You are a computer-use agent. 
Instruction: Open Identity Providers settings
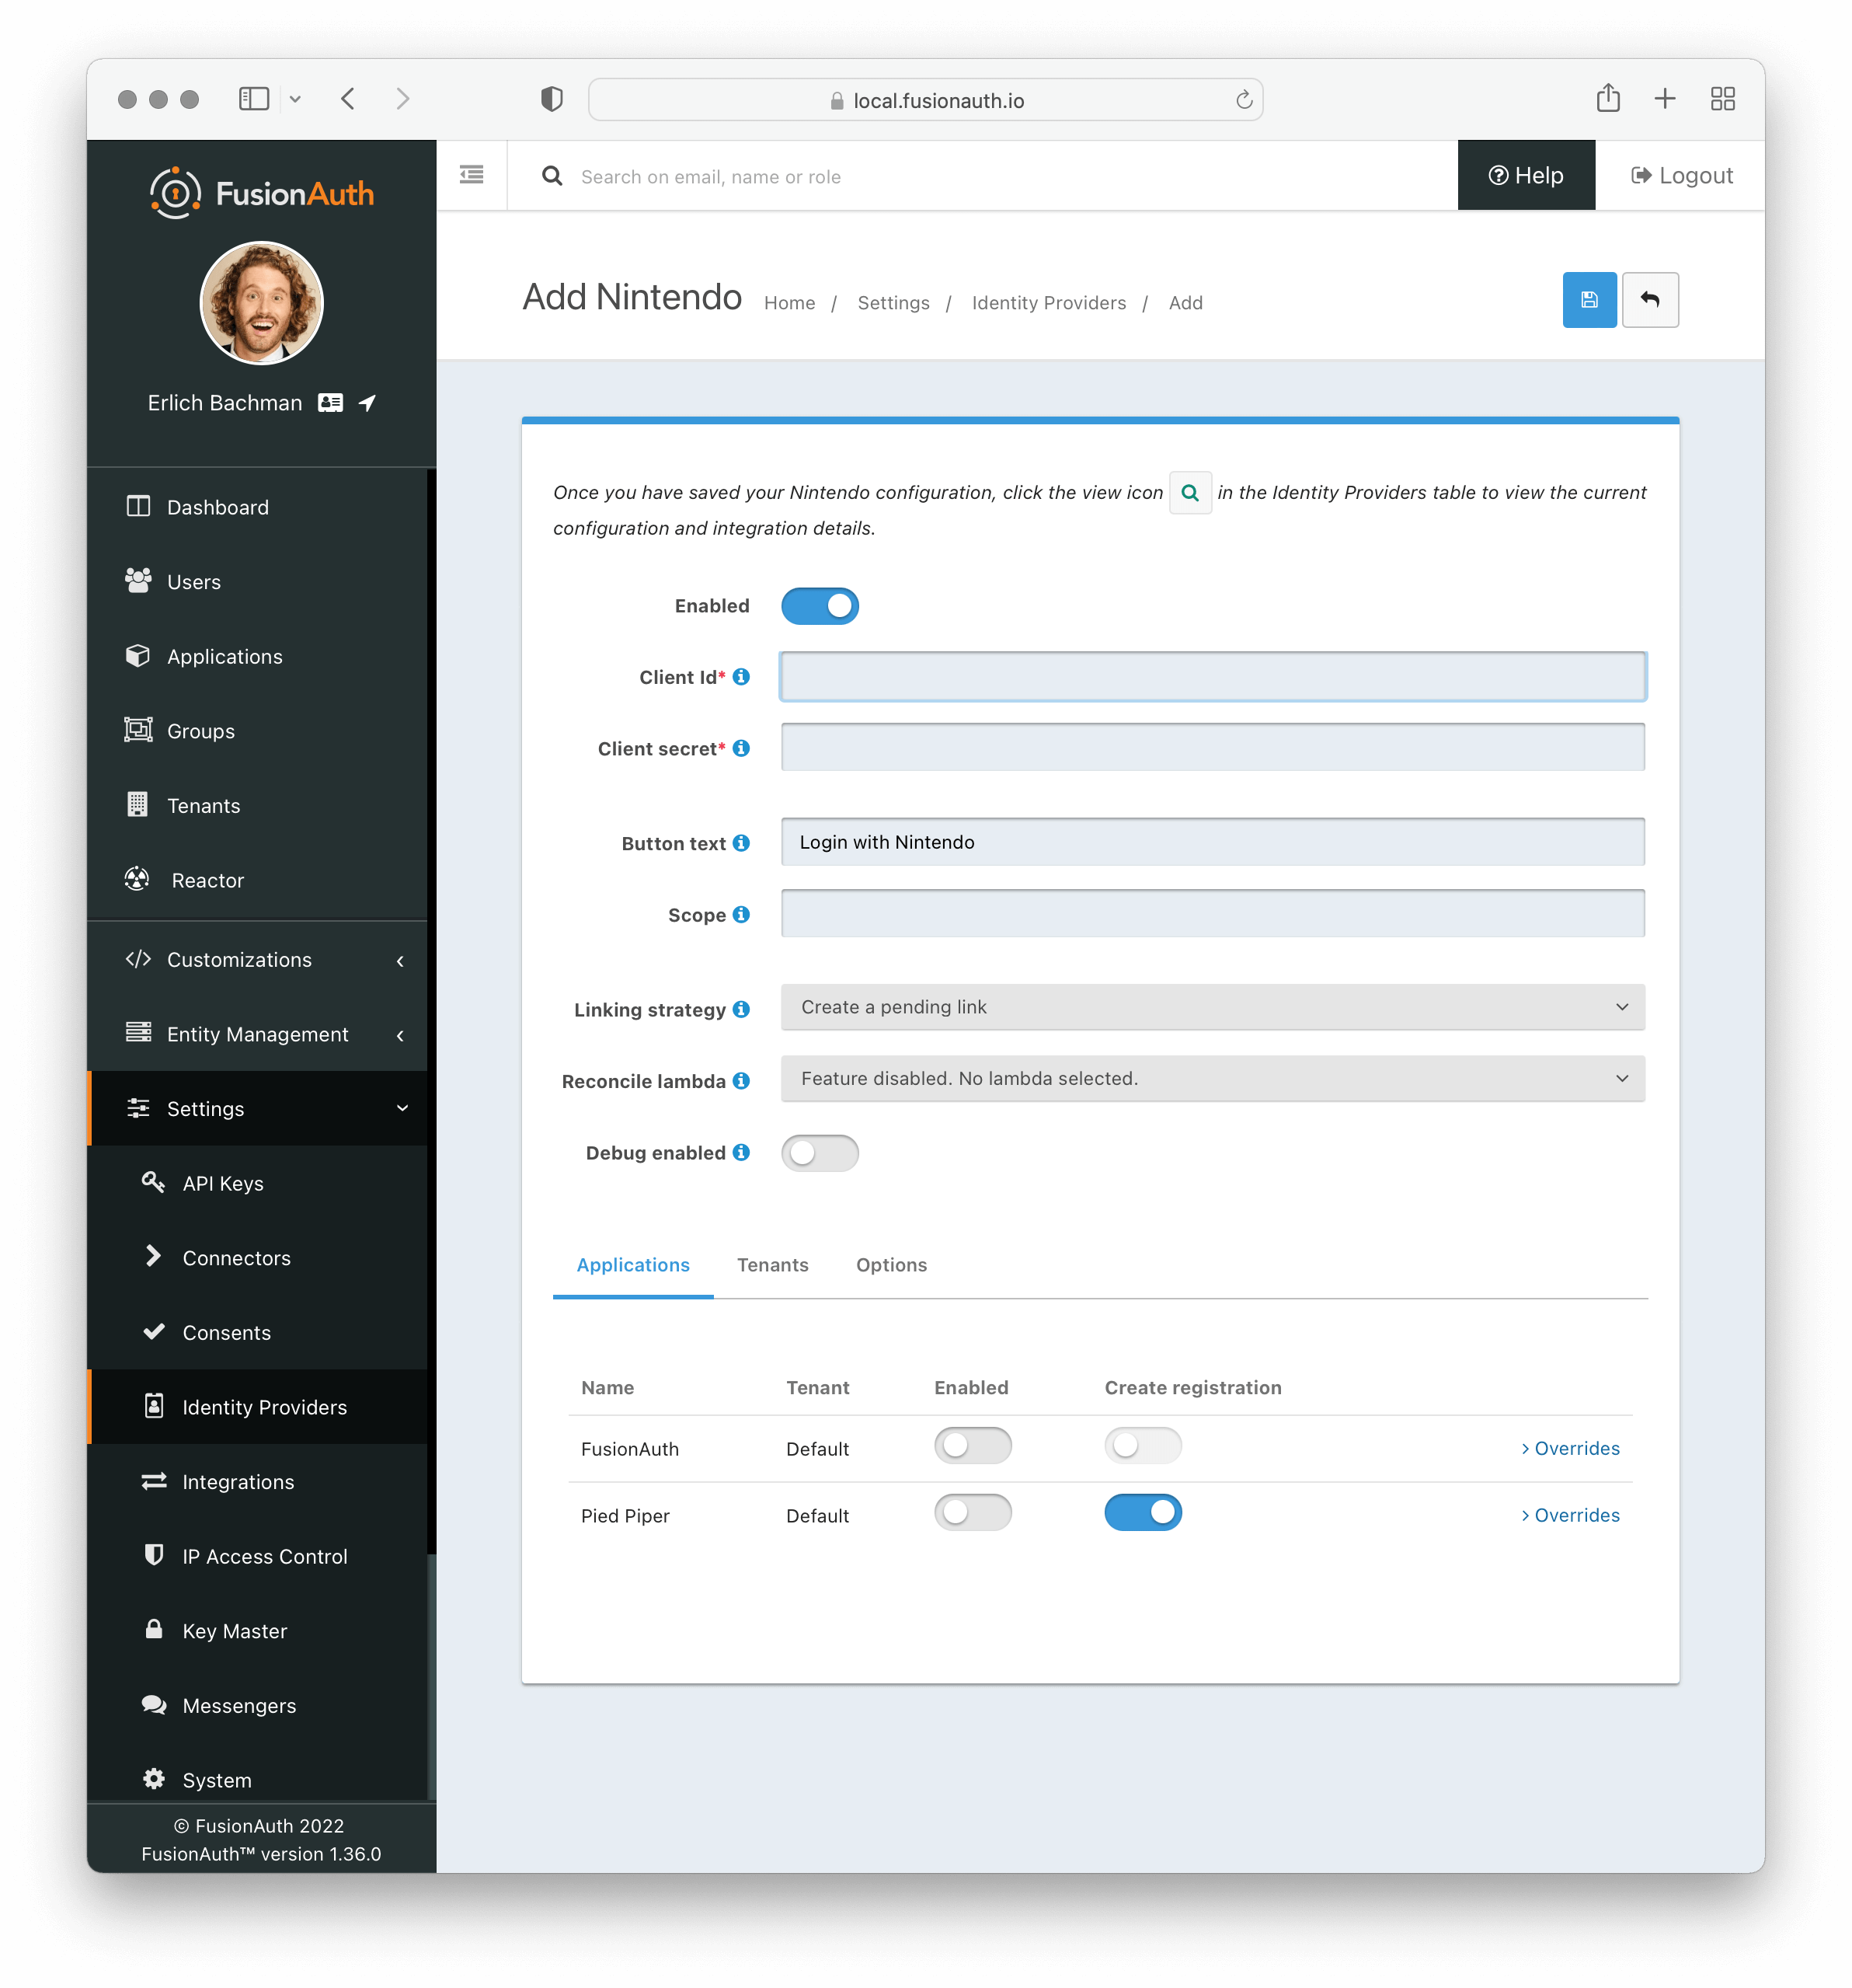tap(265, 1407)
